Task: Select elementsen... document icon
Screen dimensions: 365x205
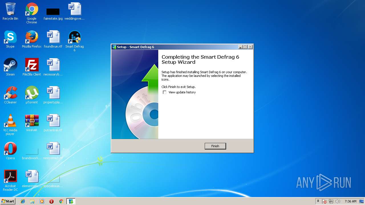Action: coord(32,179)
